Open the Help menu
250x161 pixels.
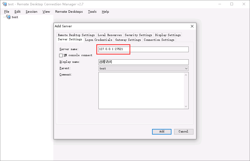tap(105, 12)
